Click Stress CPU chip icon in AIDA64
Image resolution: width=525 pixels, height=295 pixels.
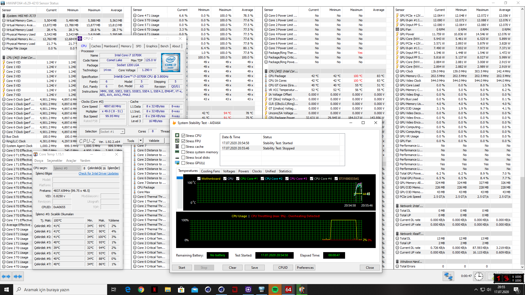coord(177,135)
